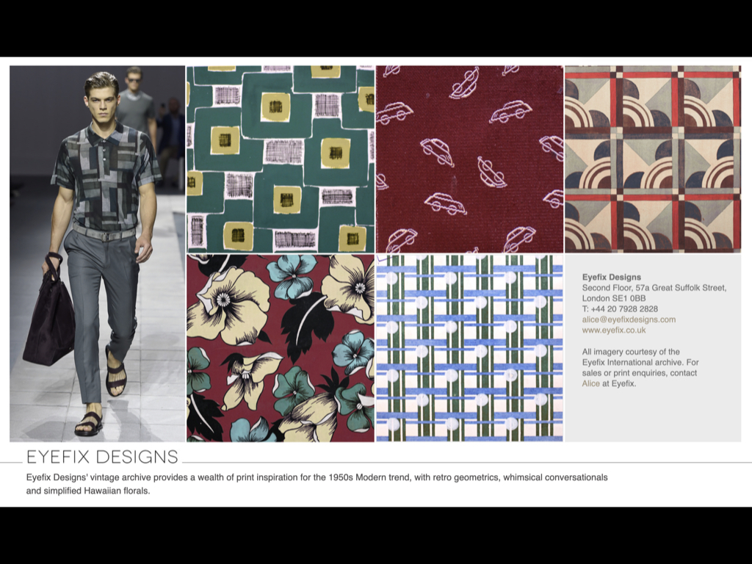Click the +44 20 7928 2828 phone number
This screenshot has height=564, width=752.
coord(620,309)
